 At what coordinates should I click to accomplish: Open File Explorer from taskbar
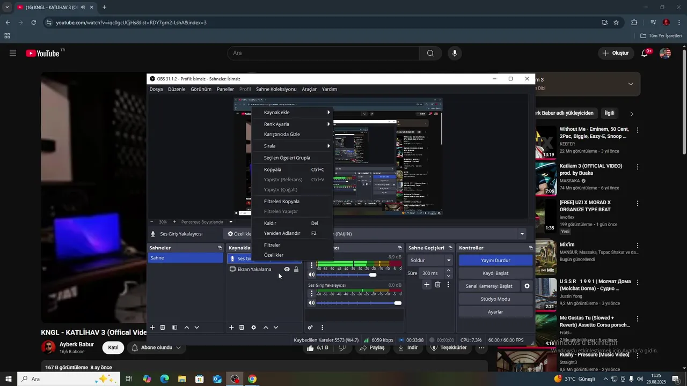(182, 379)
